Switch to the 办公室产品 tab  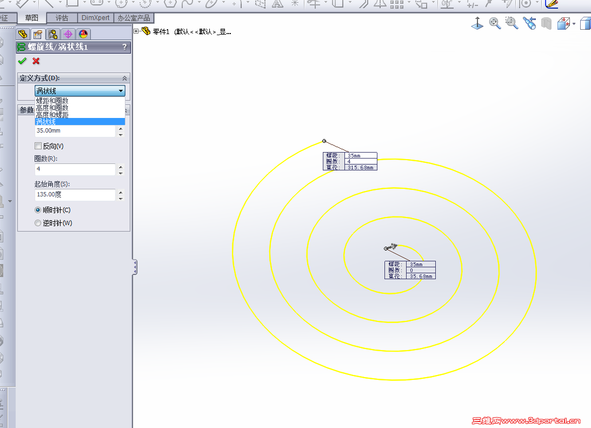[134, 18]
